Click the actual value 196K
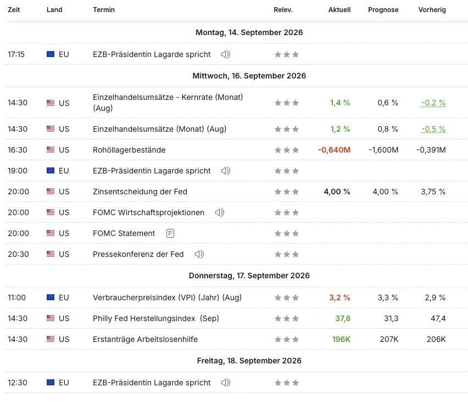 [x=341, y=339]
